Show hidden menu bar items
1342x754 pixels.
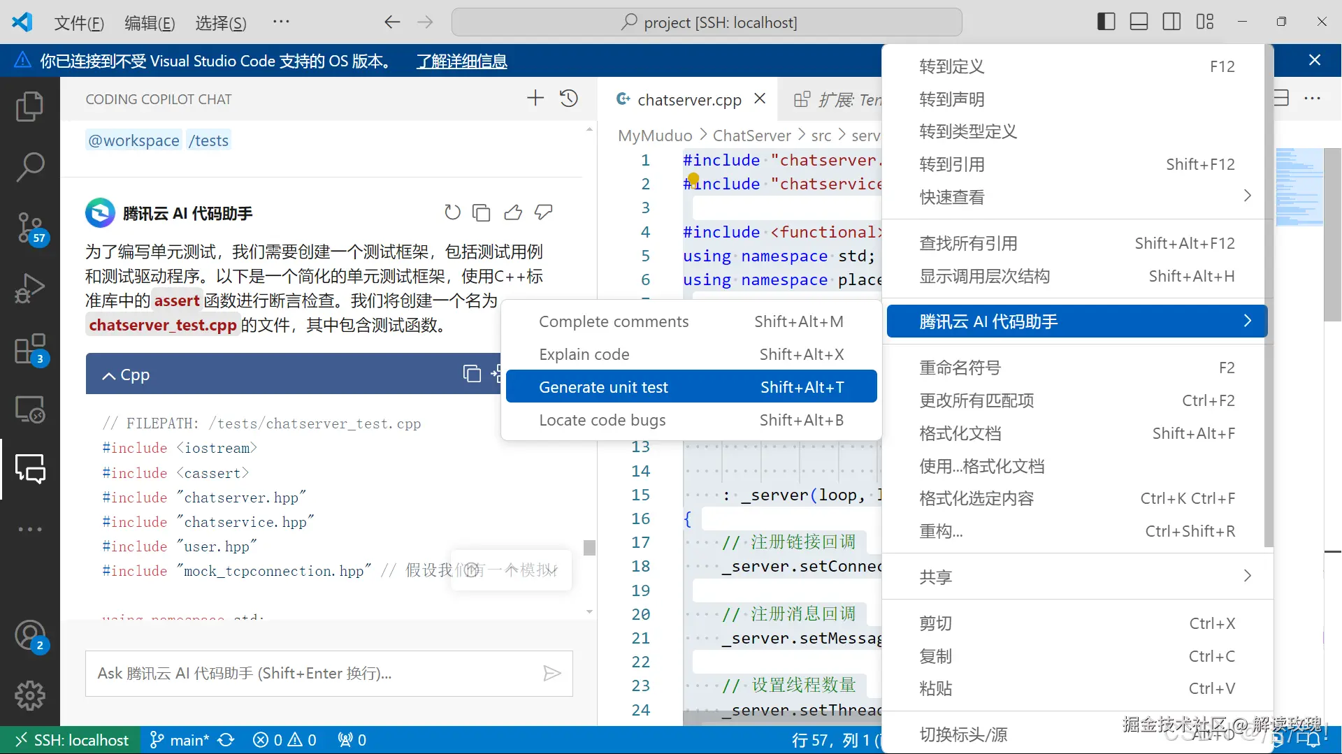[x=281, y=22]
